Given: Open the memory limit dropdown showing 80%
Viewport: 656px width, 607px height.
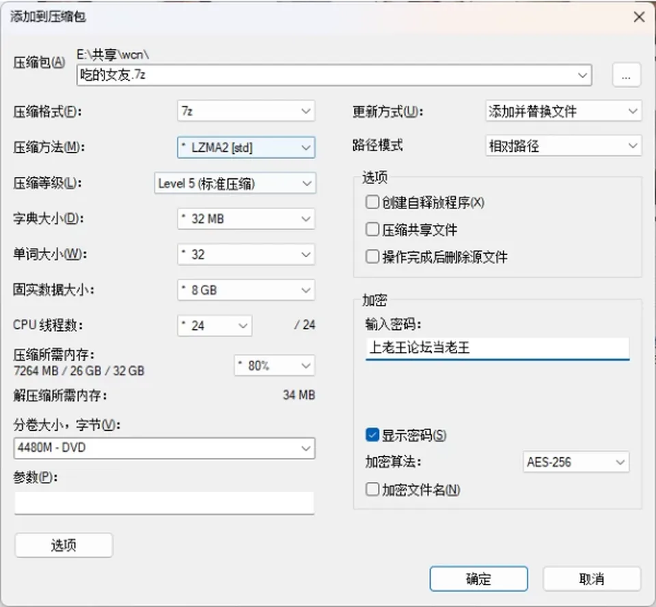Looking at the screenshot, I should click(275, 366).
